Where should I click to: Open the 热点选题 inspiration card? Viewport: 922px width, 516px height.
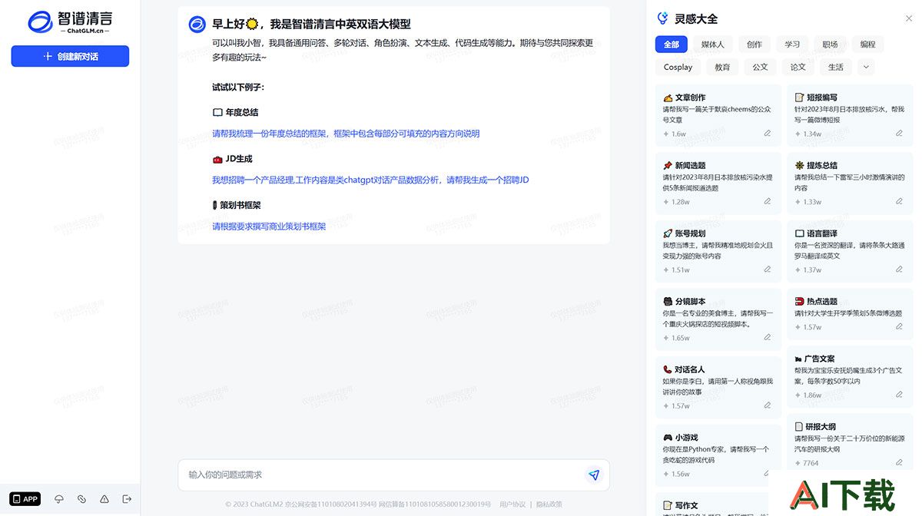pos(849,313)
